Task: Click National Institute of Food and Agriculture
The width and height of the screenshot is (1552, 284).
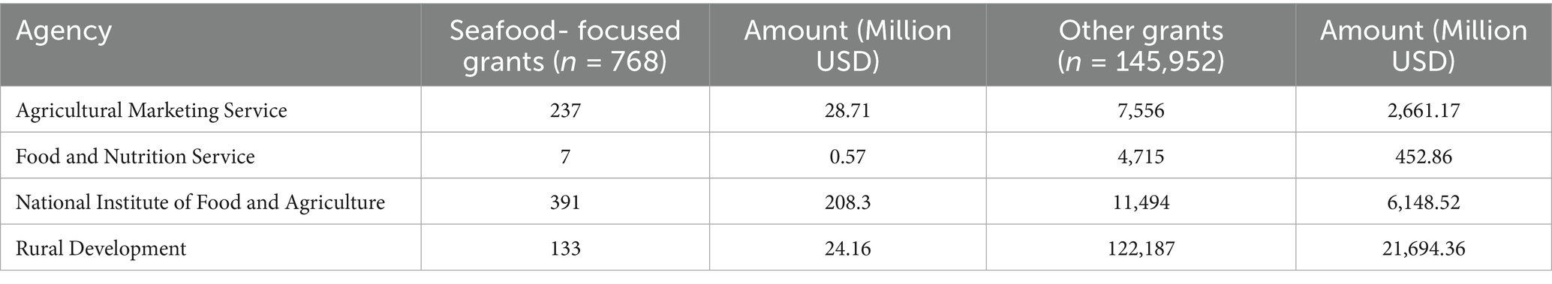Action: tap(200, 202)
